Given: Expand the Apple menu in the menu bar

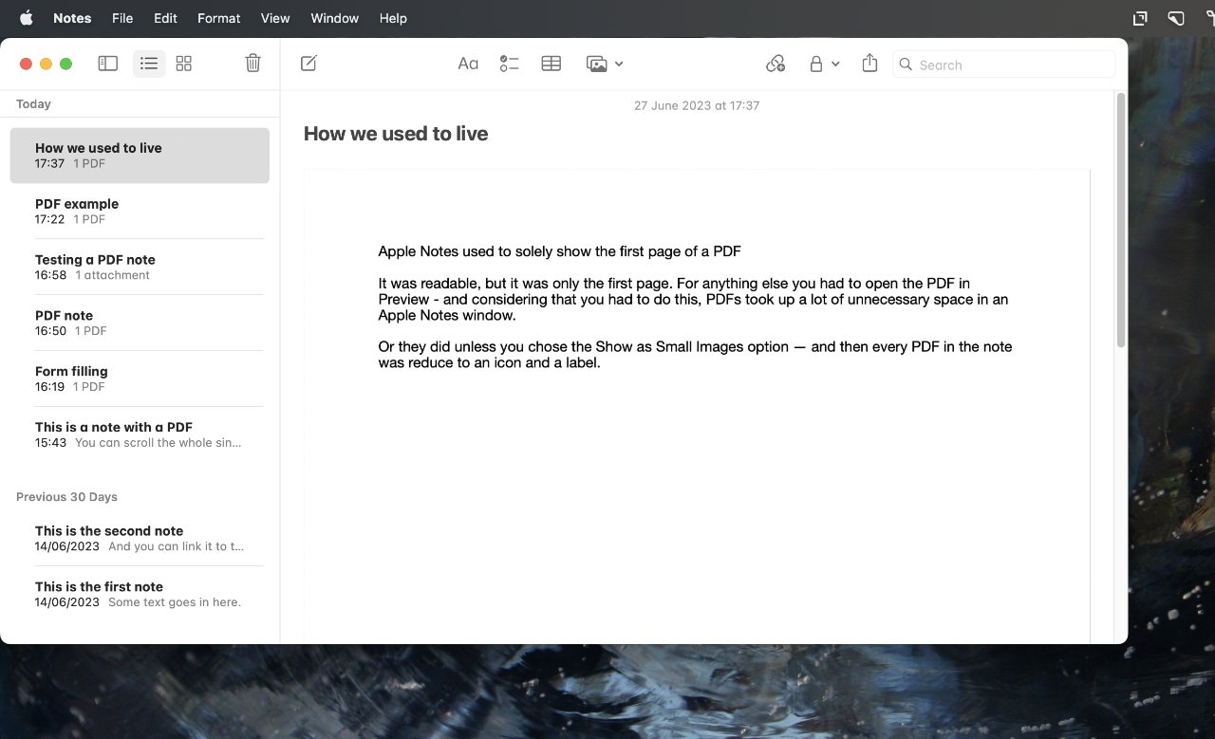Looking at the screenshot, I should pos(26,18).
